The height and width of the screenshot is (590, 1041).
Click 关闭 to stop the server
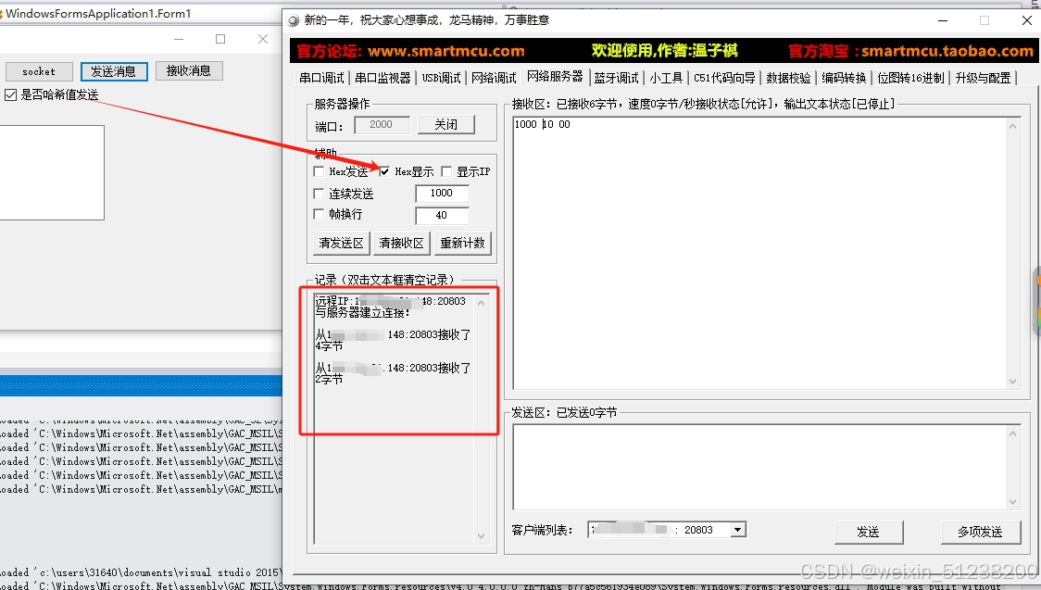[446, 125]
